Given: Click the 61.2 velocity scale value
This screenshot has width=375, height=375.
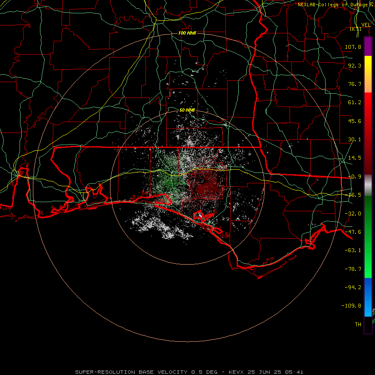Looking at the screenshot, I should pos(355,102).
